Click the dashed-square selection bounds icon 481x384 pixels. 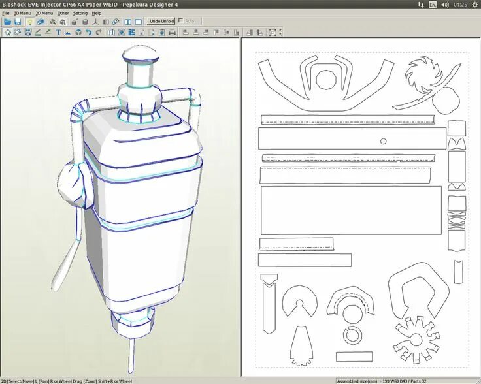click(273, 32)
